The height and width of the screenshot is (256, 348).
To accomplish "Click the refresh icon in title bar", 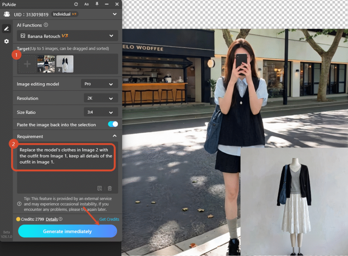I will (76, 4).
